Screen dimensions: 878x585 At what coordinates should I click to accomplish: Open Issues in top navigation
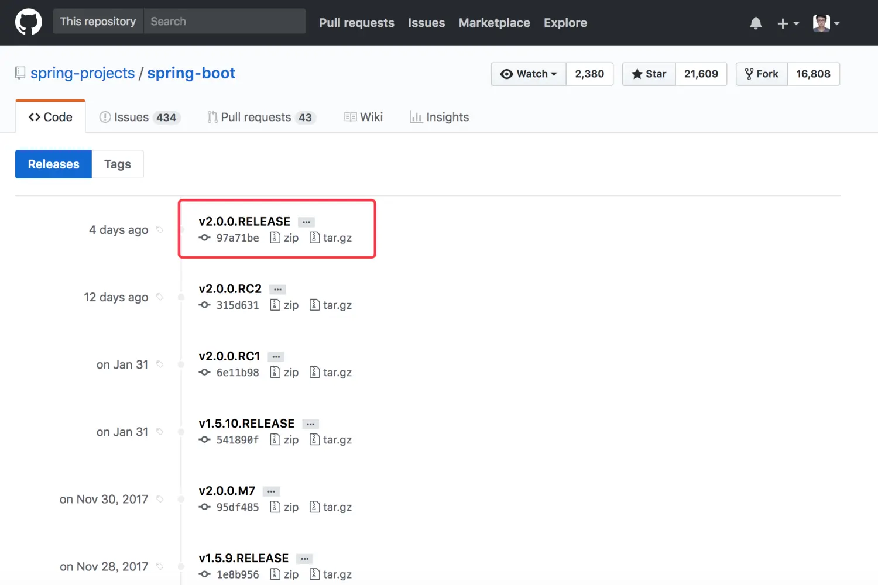pos(426,23)
